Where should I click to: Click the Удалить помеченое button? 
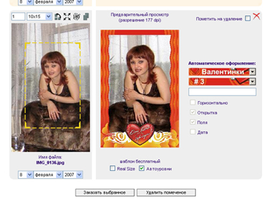click(x=166, y=192)
